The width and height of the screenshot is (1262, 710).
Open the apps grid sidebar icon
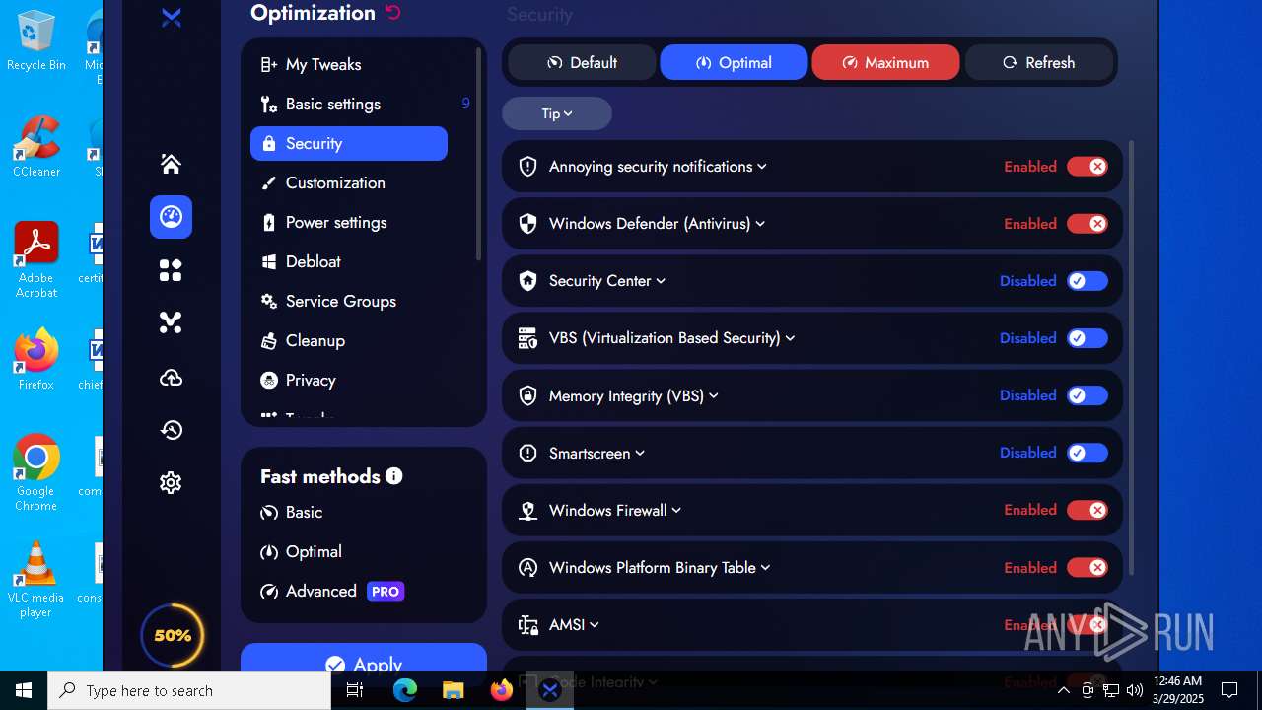point(171,270)
